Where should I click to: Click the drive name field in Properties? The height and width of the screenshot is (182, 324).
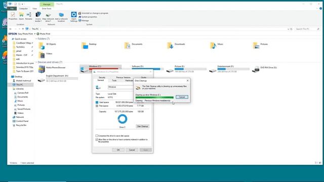tap(121, 87)
